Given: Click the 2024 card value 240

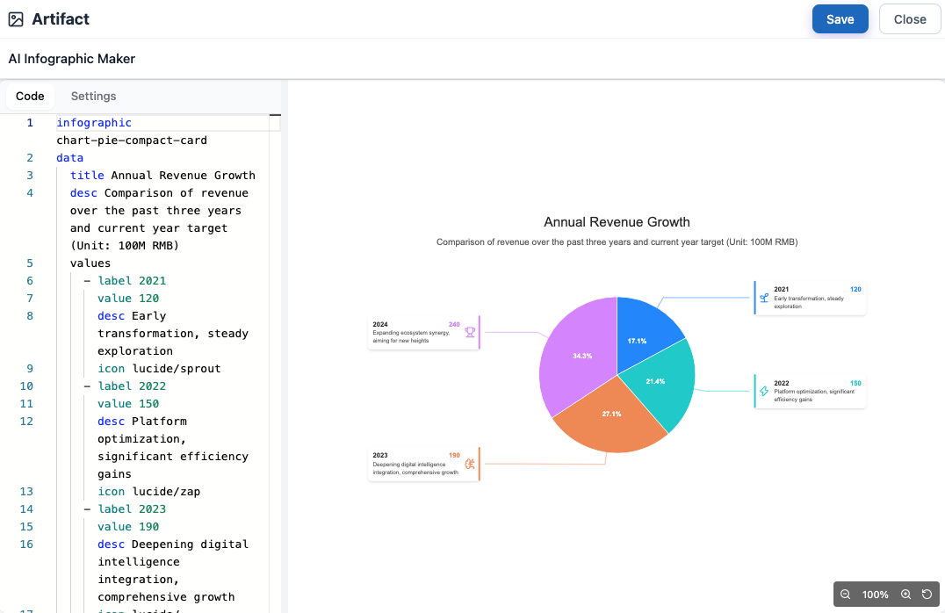Looking at the screenshot, I should (x=454, y=324).
